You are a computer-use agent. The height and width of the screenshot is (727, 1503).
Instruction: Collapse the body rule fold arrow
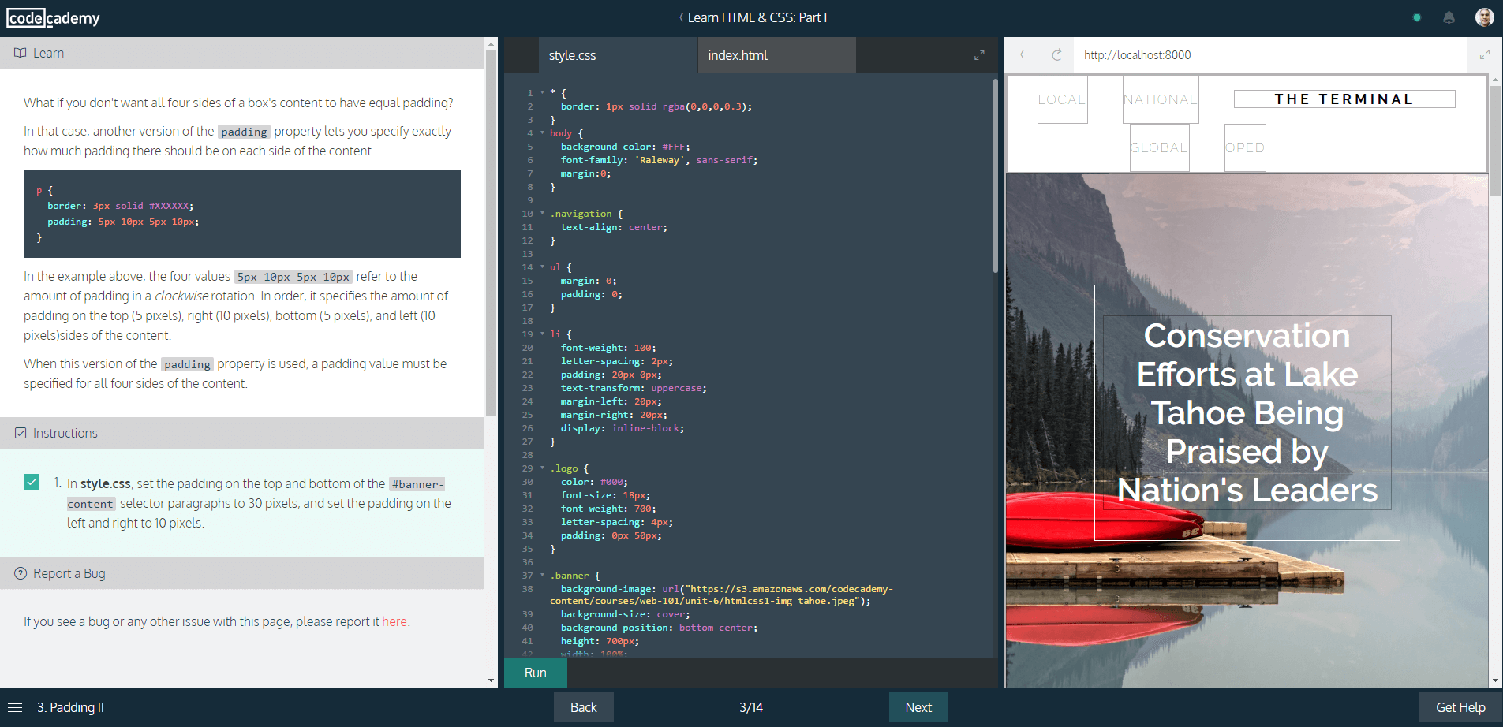[x=542, y=133]
